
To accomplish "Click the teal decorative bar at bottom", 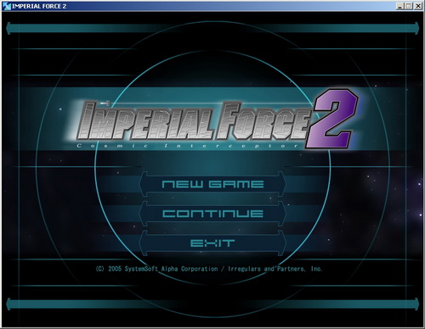I will point(212,304).
